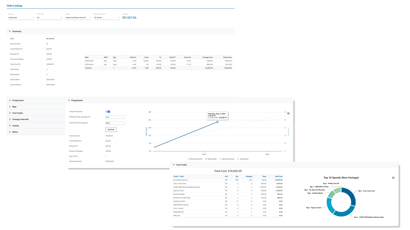Click the Aug 2 data point on chart
Screen dimensions: 410x230
click(217, 122)
